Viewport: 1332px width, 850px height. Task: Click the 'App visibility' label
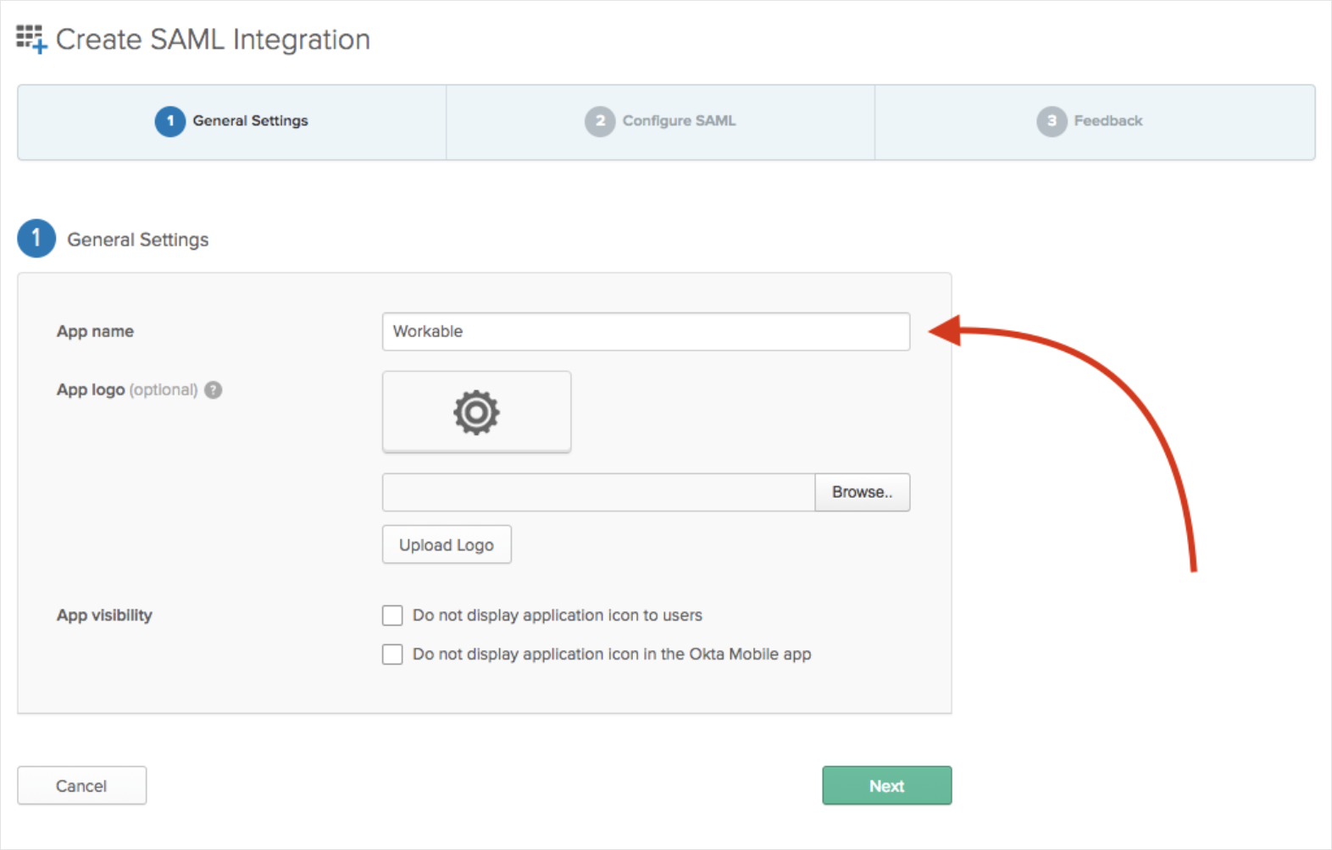click(104, 615)
